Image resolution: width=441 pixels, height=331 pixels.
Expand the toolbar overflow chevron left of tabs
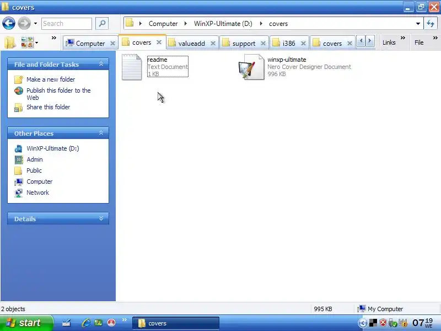tap(53, 38)
